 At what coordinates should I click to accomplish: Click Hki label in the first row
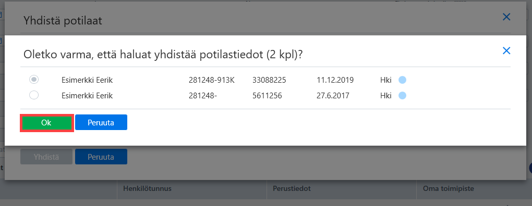click(x=386, y=80)
